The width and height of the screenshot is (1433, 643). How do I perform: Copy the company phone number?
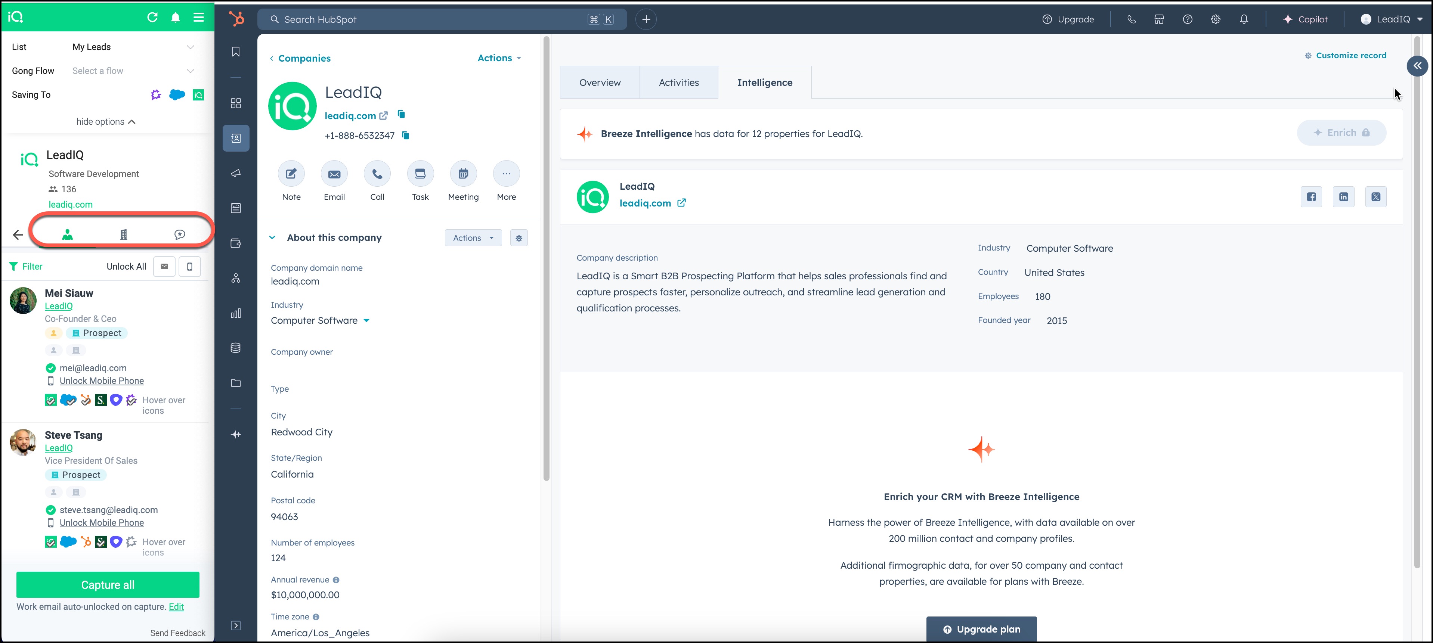[x=406, y=135]
